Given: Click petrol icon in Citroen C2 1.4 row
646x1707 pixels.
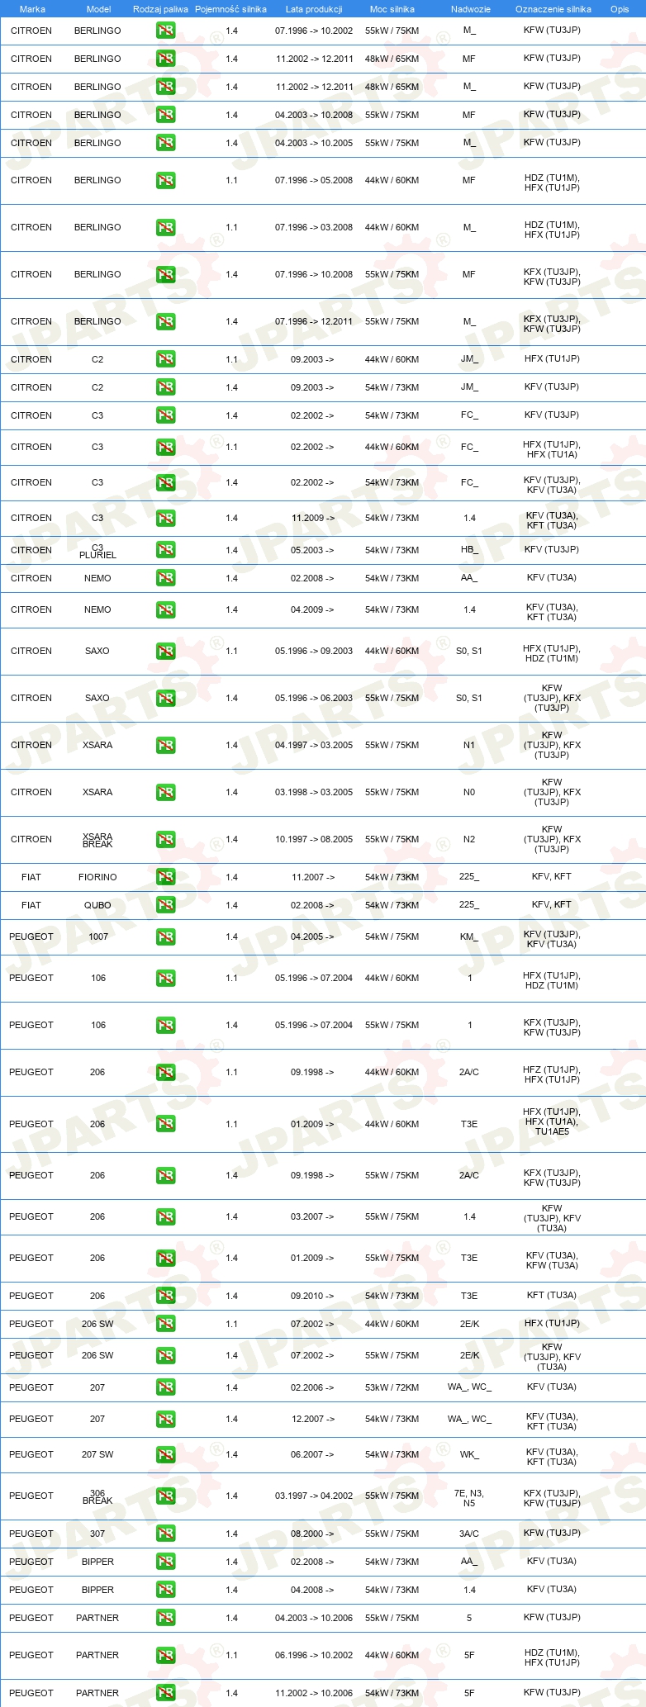Looking at the screenshot, I should pyautogui.click(x=165, y=387).
